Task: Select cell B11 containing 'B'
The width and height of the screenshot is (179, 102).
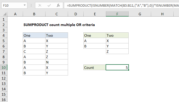Action: point(34,73)
